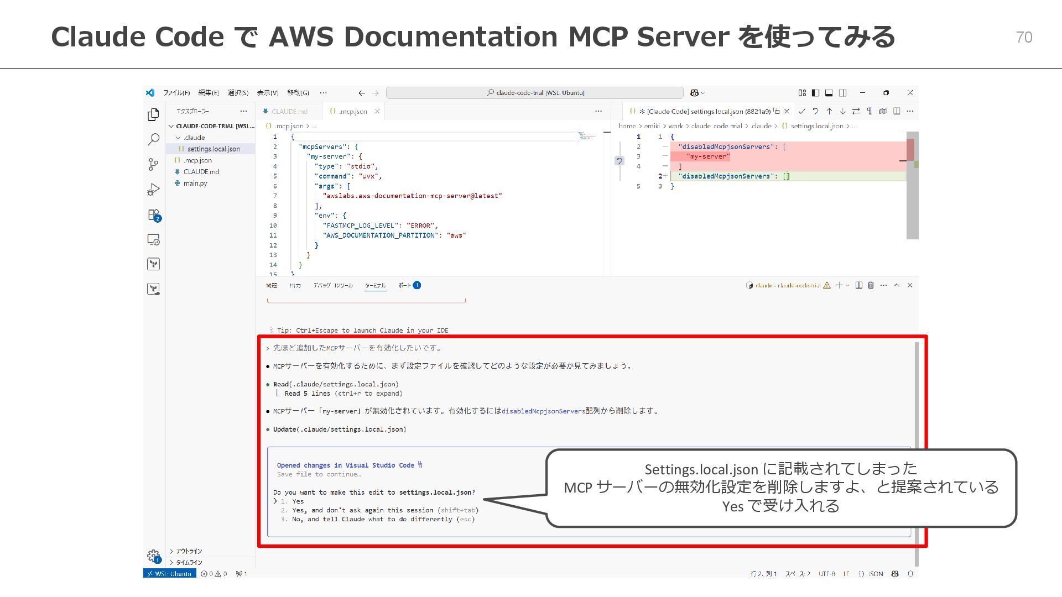The height and width of the screenshot is (597, 1062).
Task: Click the errors and warnings count in the status bar
Action: [214, 574]
